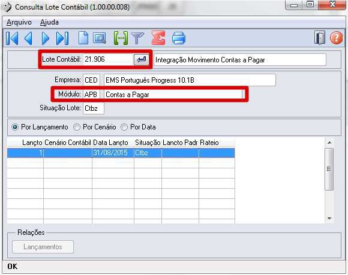Select the Por Data radio option
The height and width of the screenshot is (275, 348).
tap(138, 127)
